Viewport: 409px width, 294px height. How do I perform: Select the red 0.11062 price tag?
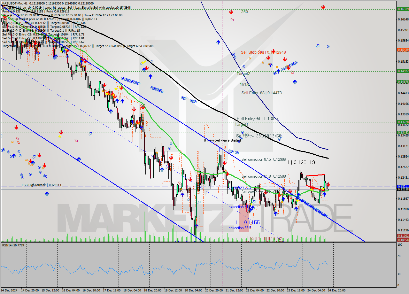(x=403, y=236)
